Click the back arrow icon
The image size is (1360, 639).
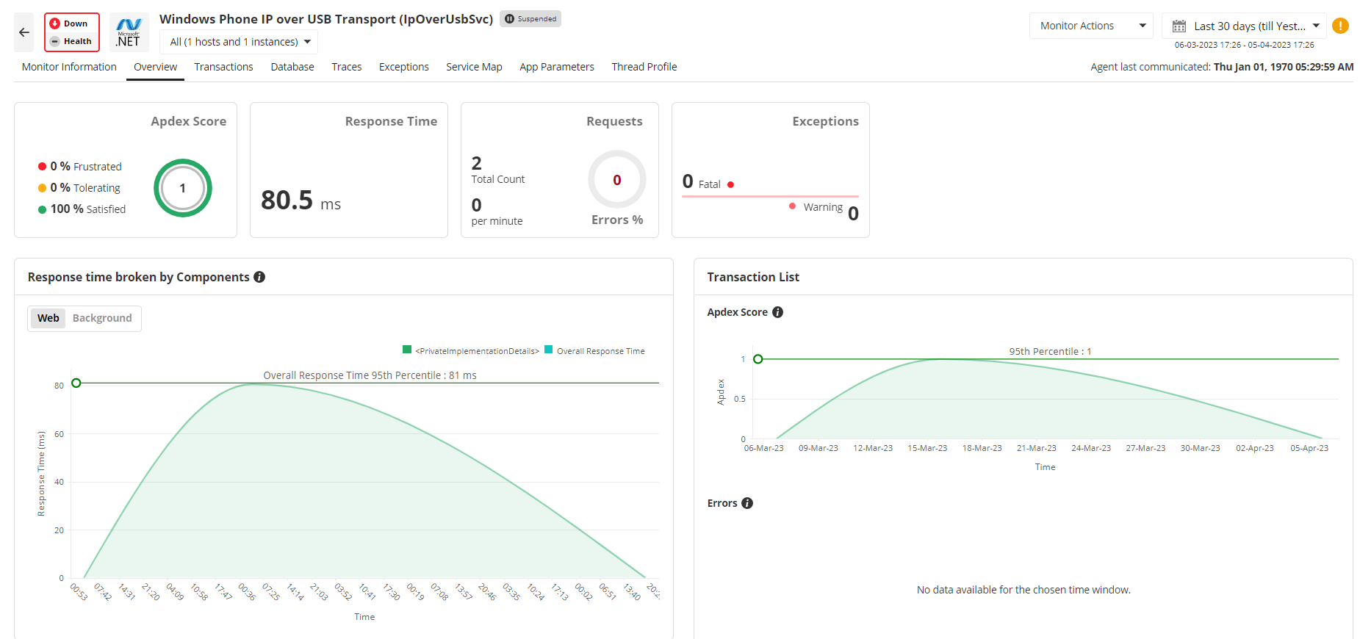pyautogui.click(x=24, y=32)
